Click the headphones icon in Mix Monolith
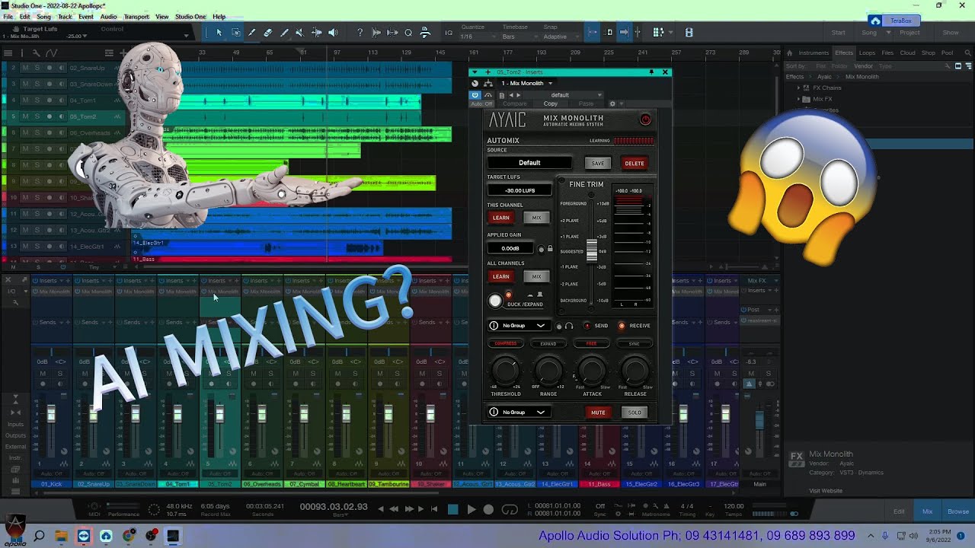Screen dimensions: 975x548 click(x=568, y=326)
